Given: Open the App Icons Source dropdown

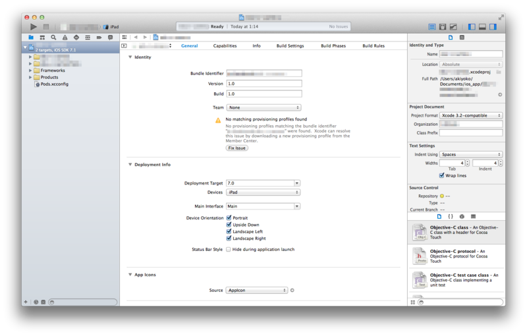Looking at the screenshot, I should pos(257,291).
